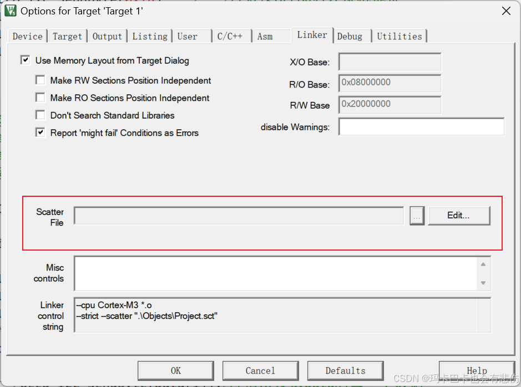Close the Options for Target dialog
Viewport: 521px width, 387px height.
(506, 11)
